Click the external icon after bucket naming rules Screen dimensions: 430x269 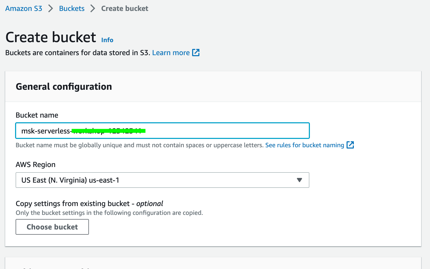tap(350, 145)
